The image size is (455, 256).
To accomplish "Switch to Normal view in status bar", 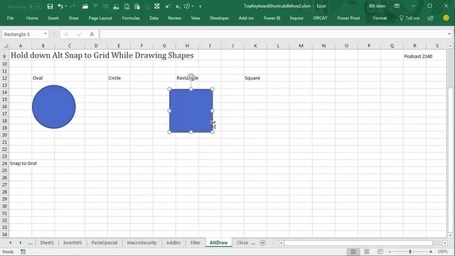I will [x=353, y=252].
